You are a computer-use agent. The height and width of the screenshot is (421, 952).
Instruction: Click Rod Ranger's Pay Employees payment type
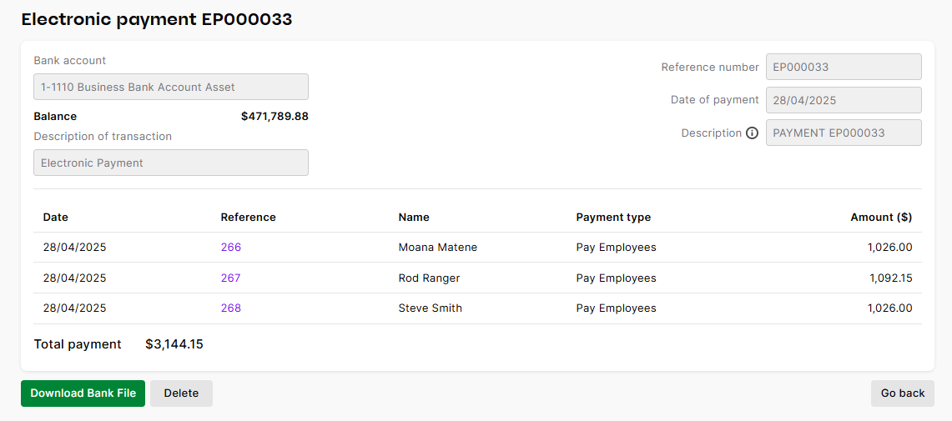pyautogui.click(x=617, y=278)
